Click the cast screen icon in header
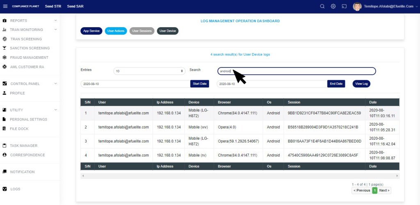420x205 pixels. pos(344,6)
